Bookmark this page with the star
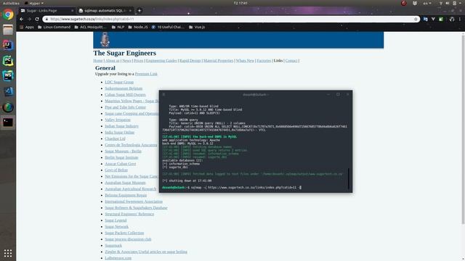The image size is (465, 261). tap(416, 19)
